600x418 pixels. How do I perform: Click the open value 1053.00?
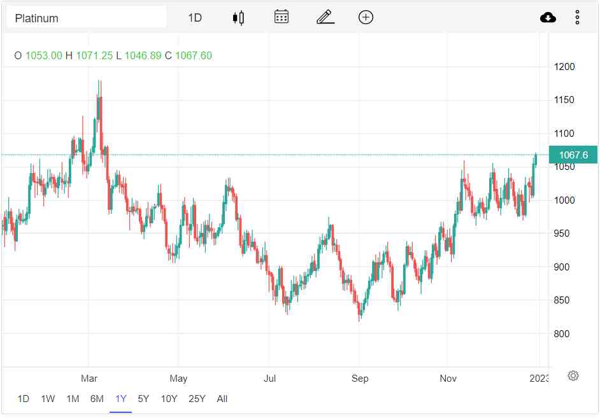(43, 56)
